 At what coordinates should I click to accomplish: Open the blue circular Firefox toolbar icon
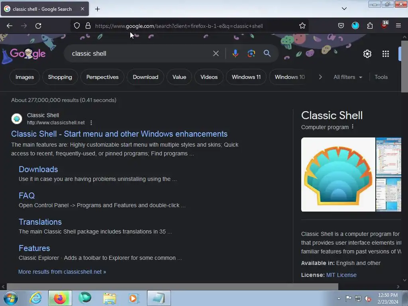coord(355,26)
